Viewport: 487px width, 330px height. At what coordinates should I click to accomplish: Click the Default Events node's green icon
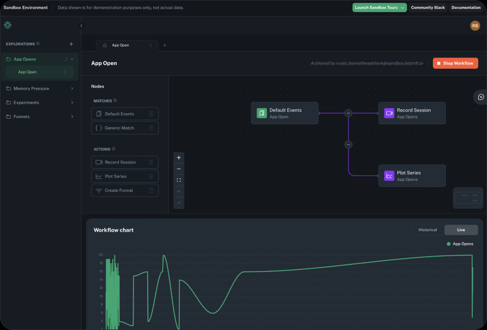point(262,113)
